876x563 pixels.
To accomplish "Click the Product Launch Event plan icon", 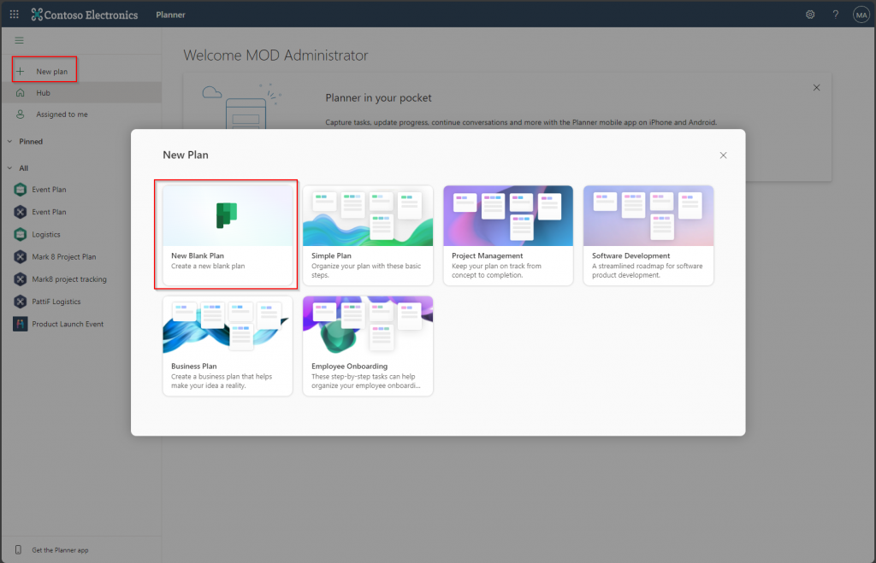I will (x=20, y=324).
